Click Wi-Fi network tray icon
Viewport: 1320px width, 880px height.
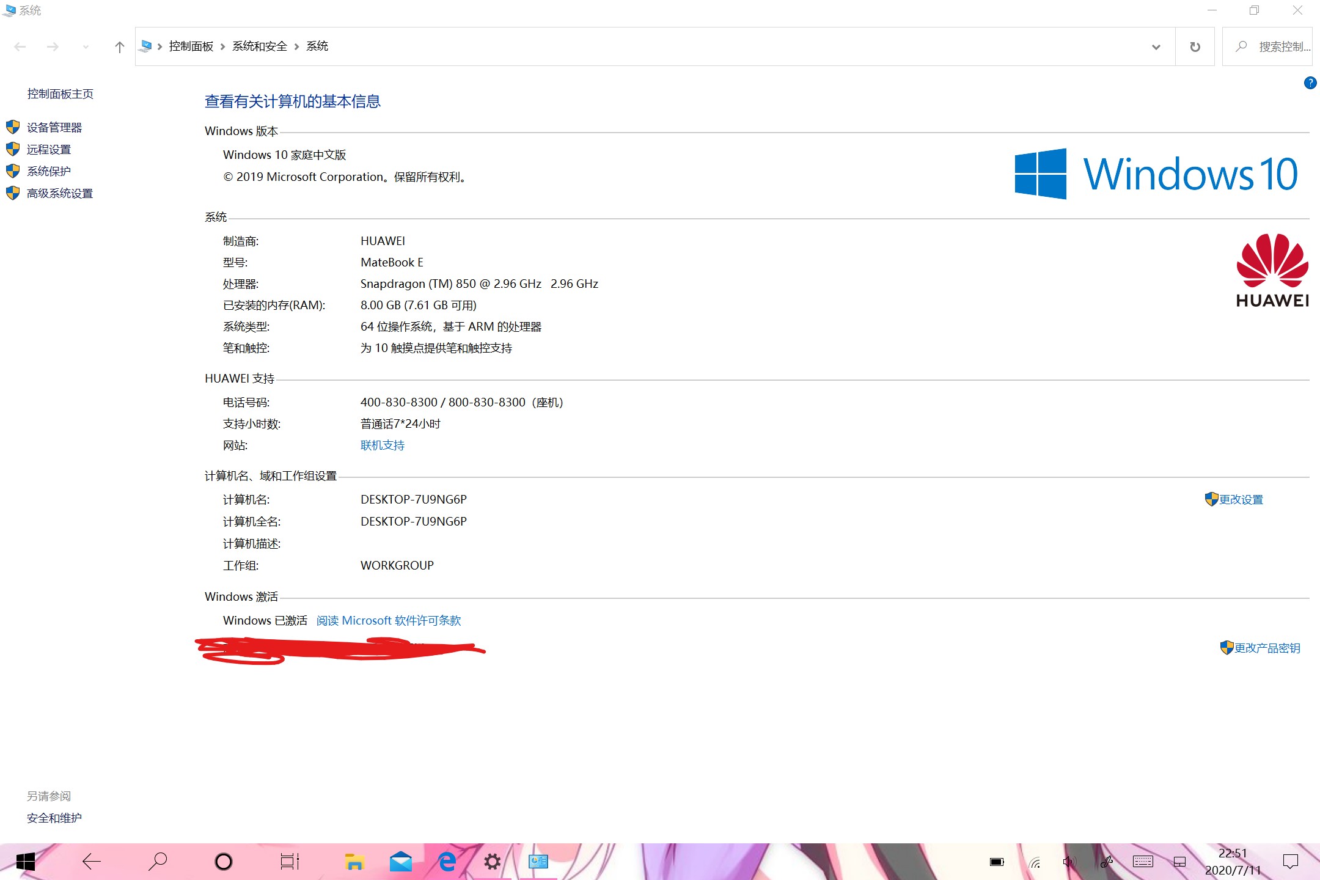coord(1035,862)
